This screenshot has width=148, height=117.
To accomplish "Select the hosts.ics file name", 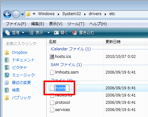I will click(63, 57).
